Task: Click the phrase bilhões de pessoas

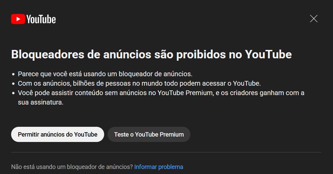Action: [x=102, y=83]
